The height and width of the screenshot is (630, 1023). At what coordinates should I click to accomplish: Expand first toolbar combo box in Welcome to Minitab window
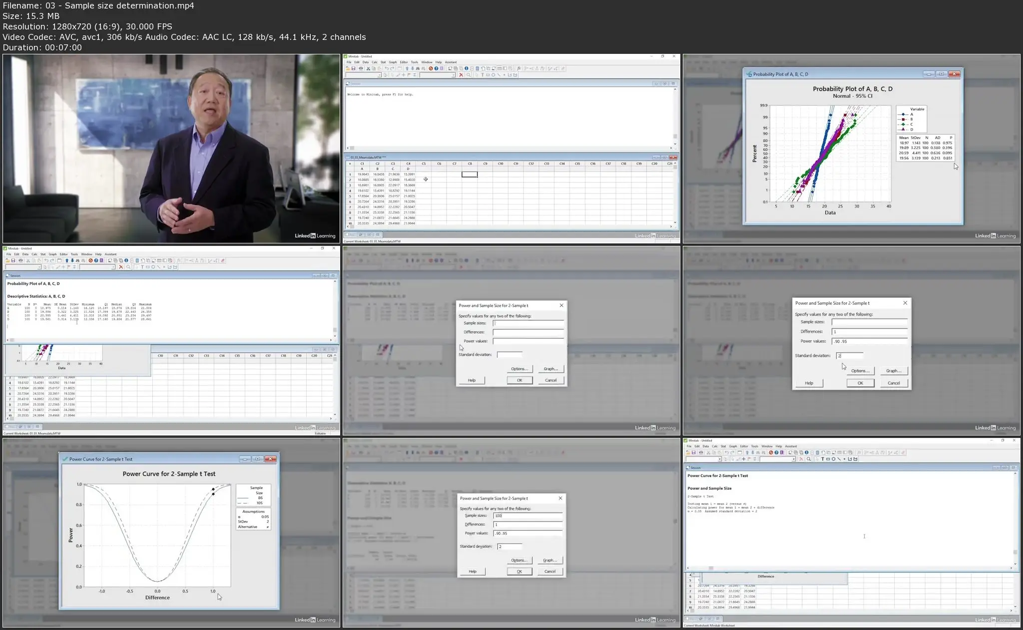click(380, 75)
